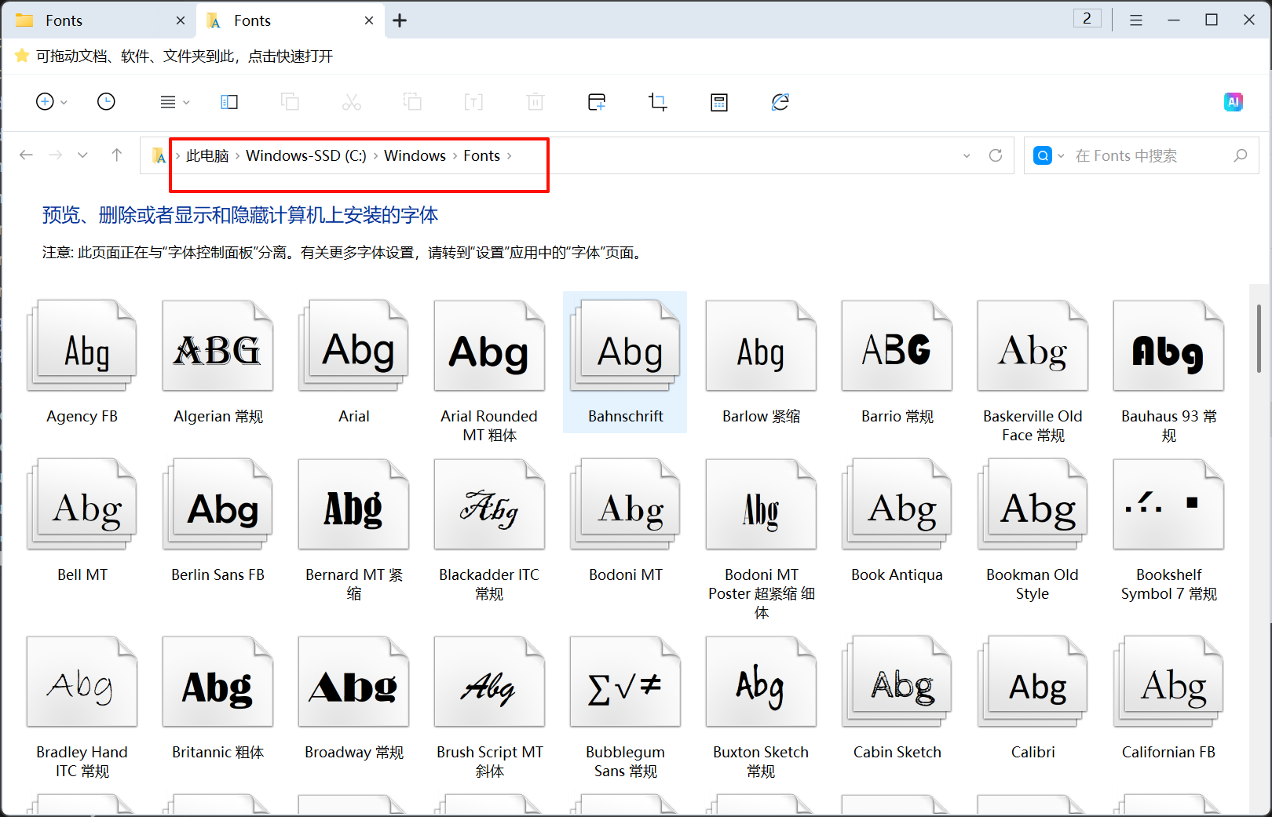Switch to the second Fonts tab

coord(291,20)
